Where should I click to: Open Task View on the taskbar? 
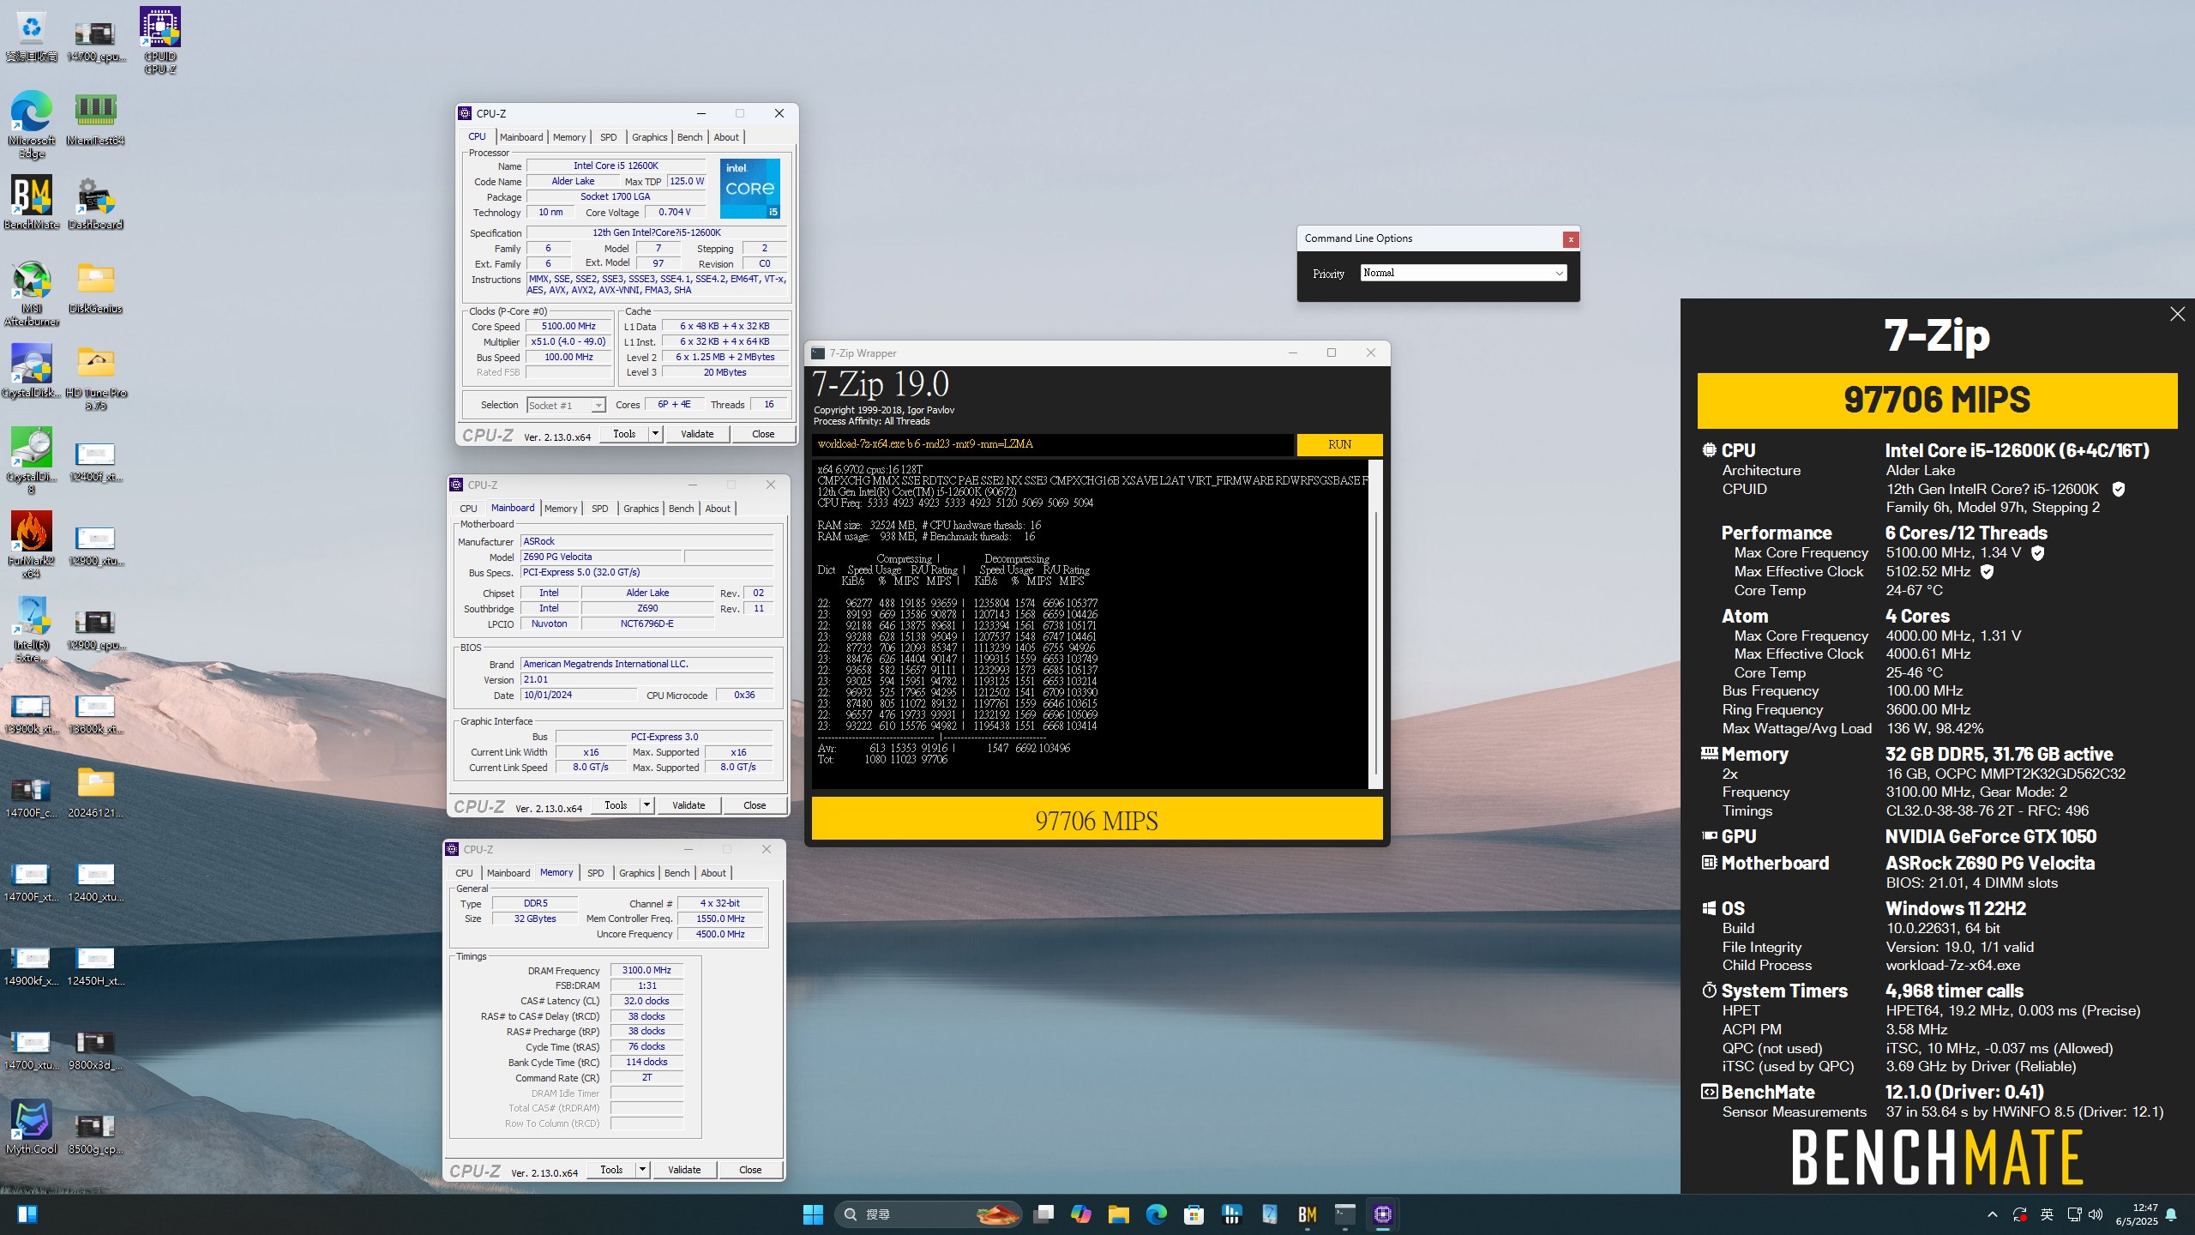click(x=1043, y=1214)
